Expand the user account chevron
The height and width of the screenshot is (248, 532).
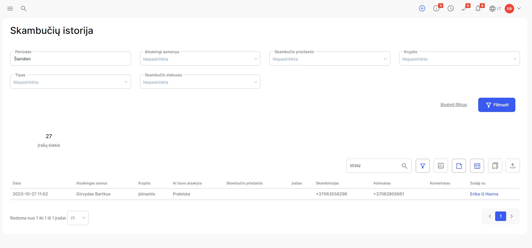(519, 9)
